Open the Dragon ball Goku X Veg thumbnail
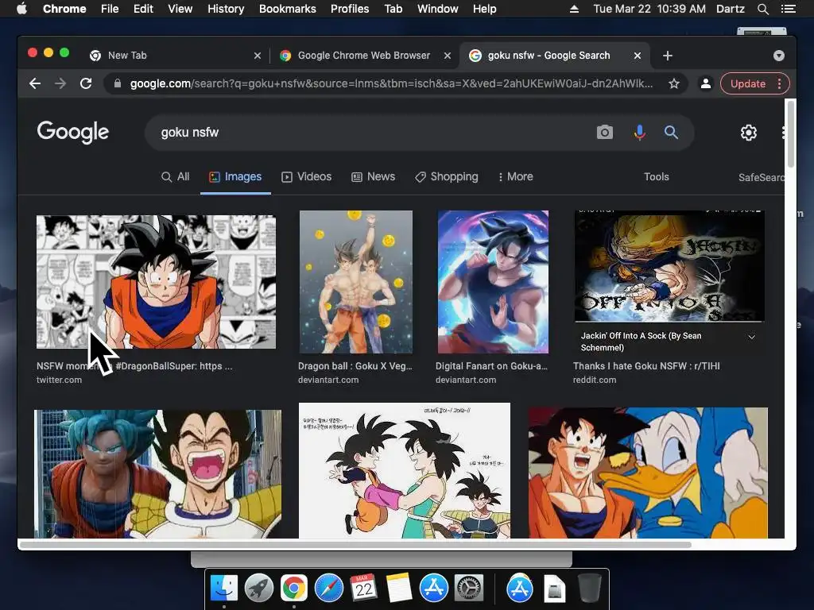Screen dimensions: 814x610 pos(355,282)
